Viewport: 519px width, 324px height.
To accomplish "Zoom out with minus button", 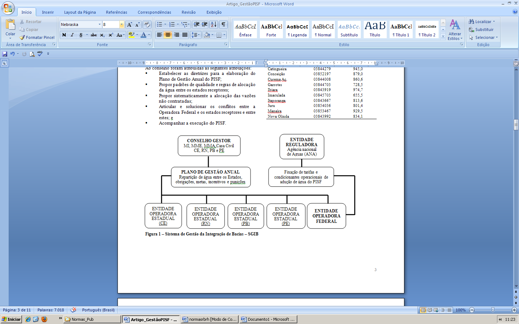I will pyautogui.click(x=472, y=310).
